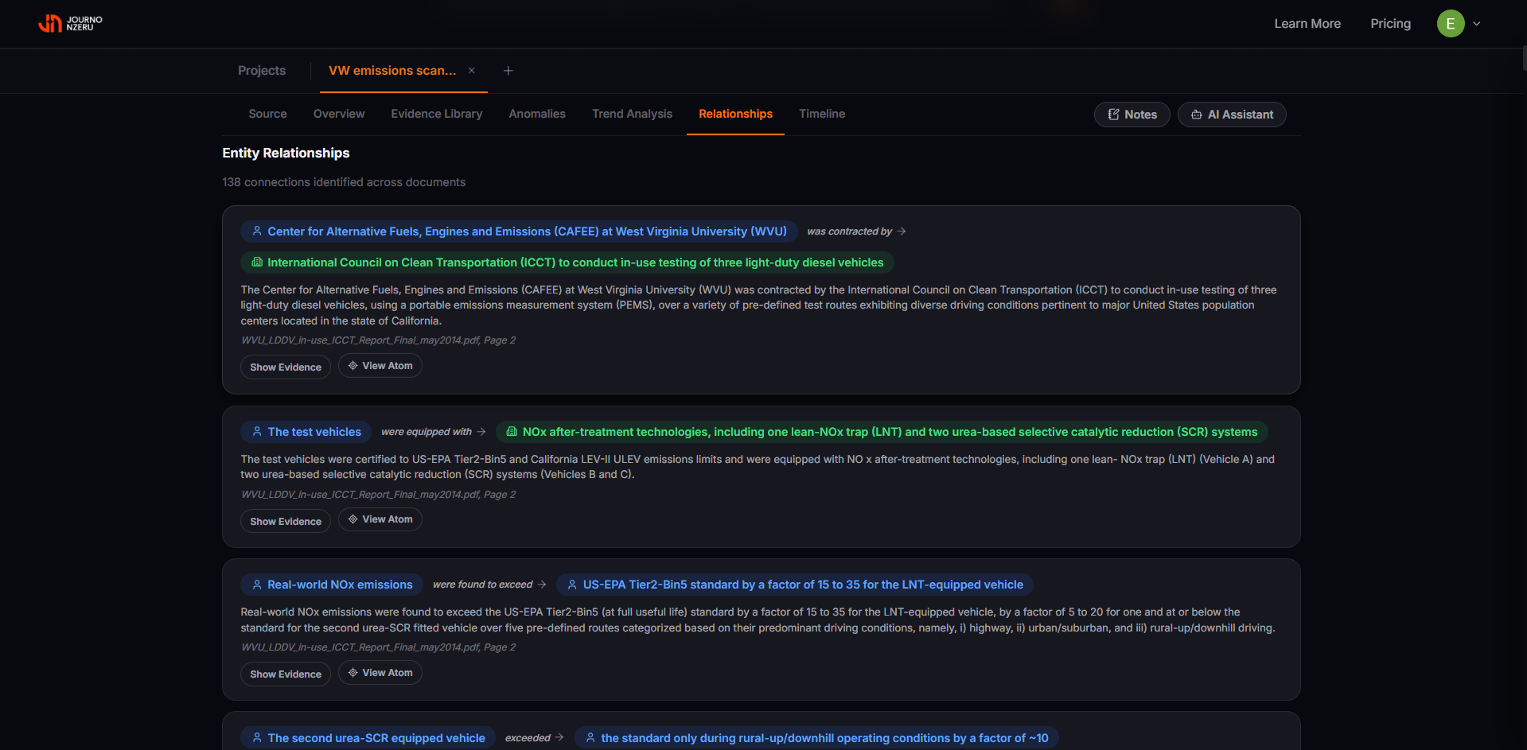The image size is (1527, 750).
Task: Click the 'was contracted by' arrow icon
Action: pyautogui.click(x=902, y=231)
